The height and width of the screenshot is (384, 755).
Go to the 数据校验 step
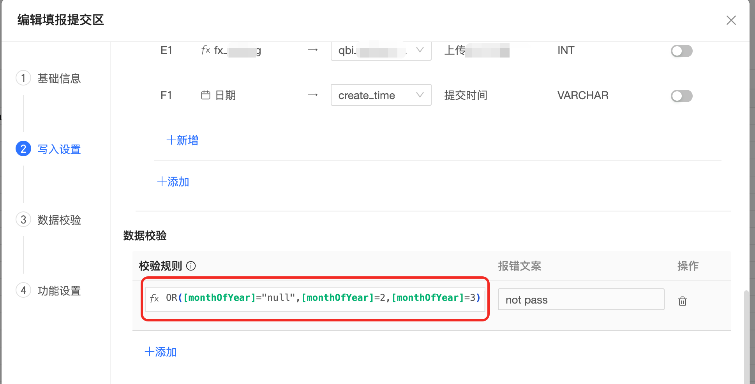[x=59, y=220]
